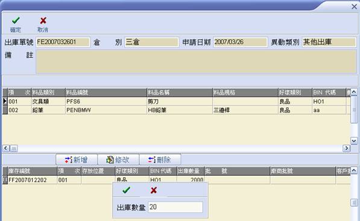Click the 修改 modify button
This screenshot has width=360, height=221.
[118, 159]
